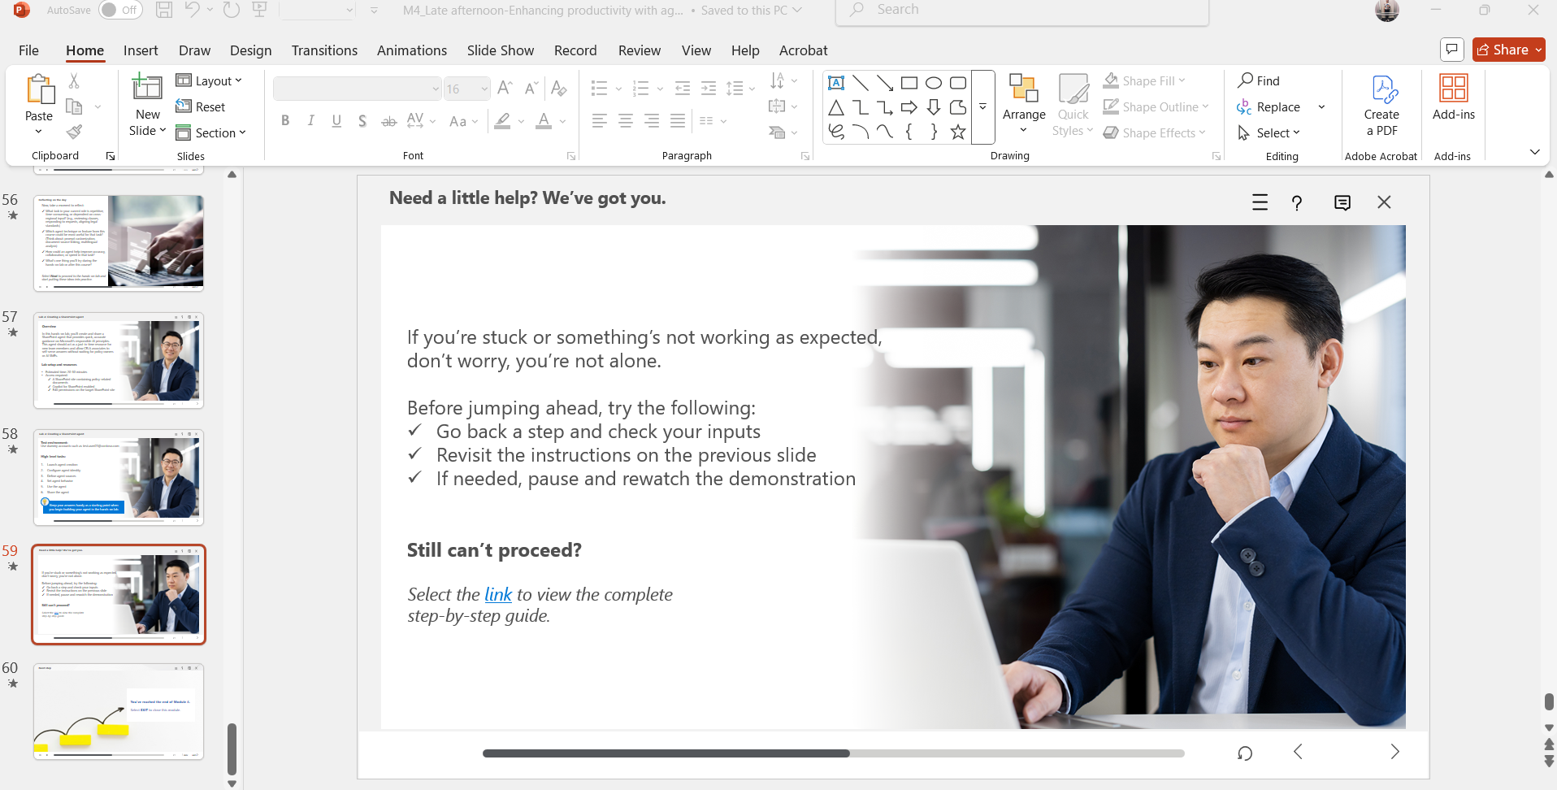
Task: Collapse the ribbon with chevron
Action: point(1534,152)
